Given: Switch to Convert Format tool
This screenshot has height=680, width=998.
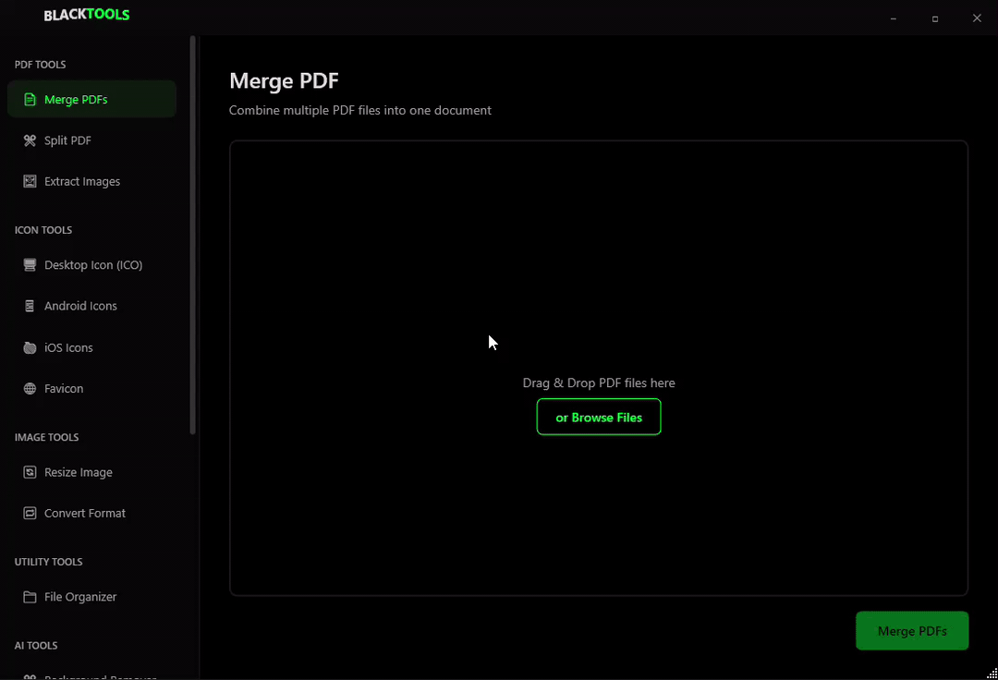Looking at the screenshot, I should (x=91, y=514).
